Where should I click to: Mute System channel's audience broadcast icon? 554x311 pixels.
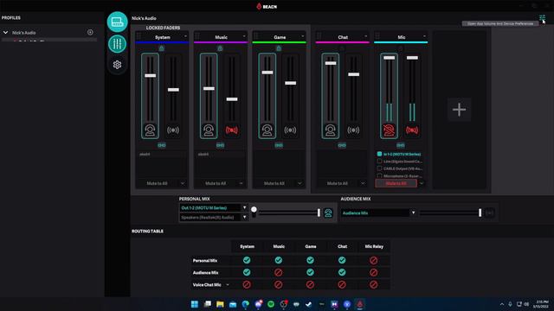point(173,130)
